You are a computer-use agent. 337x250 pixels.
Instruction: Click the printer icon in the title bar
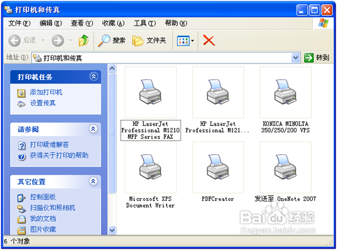[9, 9]
